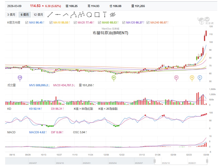Select the rectangle drawing tool
Image resolution: width=218 pixels, height=167 pixels.
pyautogui.click(x=97, y=15)
